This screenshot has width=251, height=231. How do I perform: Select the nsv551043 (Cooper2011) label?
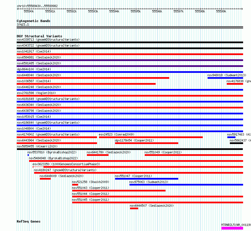click(91, 188)
